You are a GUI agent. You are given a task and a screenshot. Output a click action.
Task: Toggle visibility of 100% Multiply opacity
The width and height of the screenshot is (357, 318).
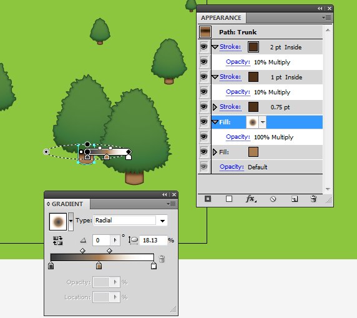tap(203, 137)
